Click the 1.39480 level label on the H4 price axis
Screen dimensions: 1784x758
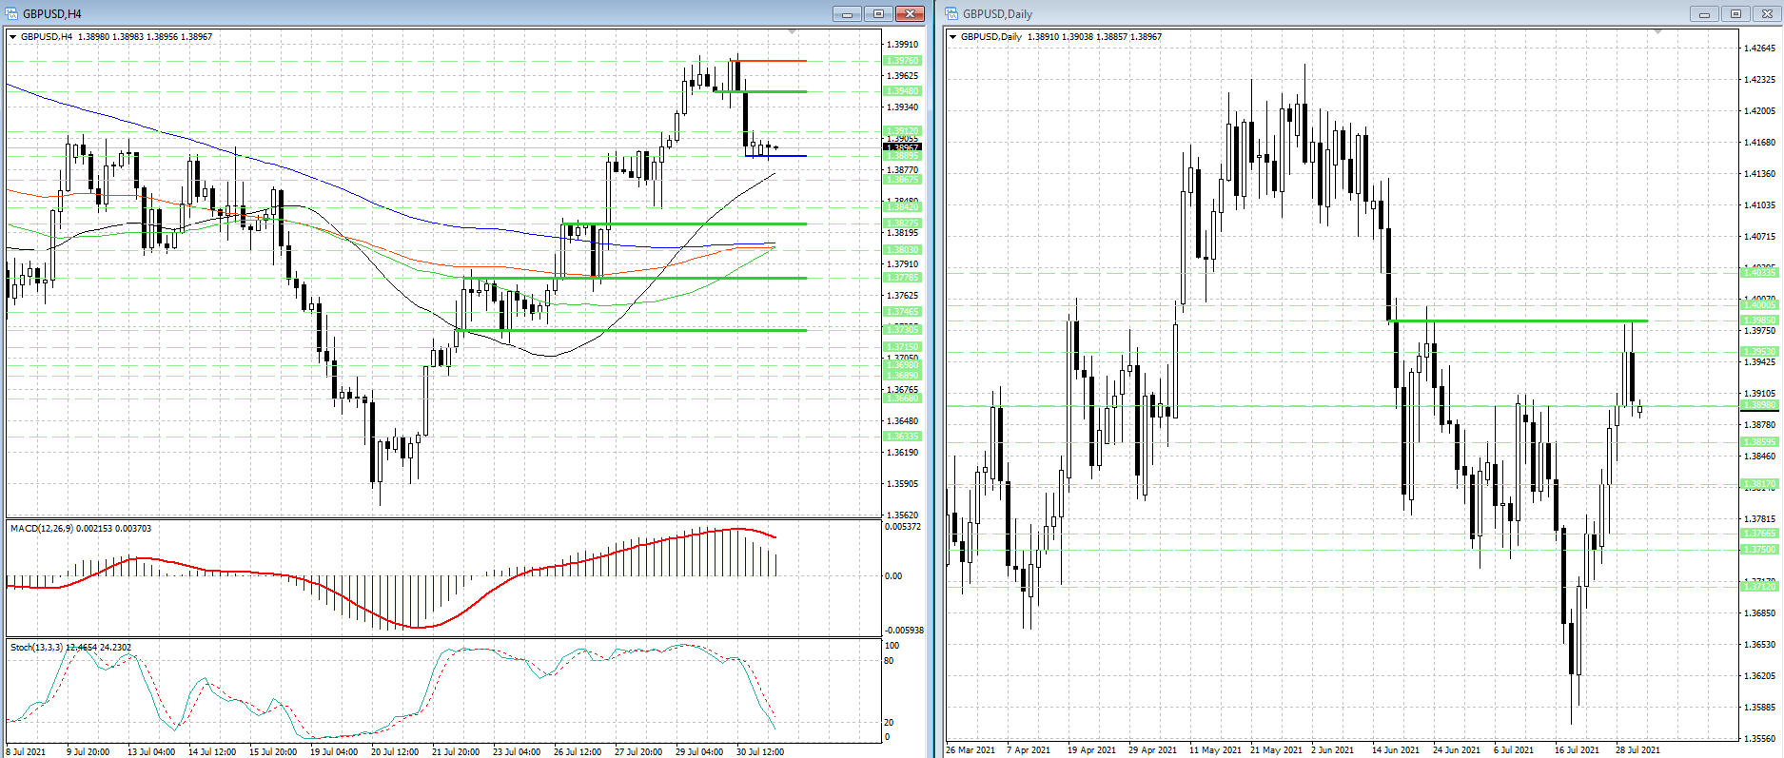tap(903, 91)
